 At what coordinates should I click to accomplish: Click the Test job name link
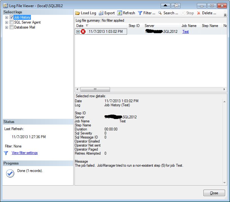pos(185,32)
